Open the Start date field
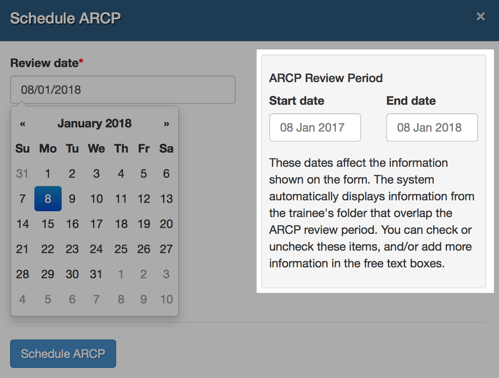Image resolution: width=499 pixels, height=378 pixels. point(315,127)
